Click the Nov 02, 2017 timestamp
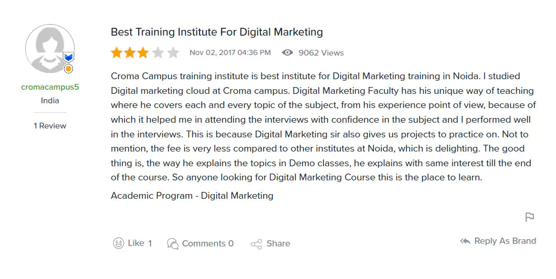 [x=230, y=52]
